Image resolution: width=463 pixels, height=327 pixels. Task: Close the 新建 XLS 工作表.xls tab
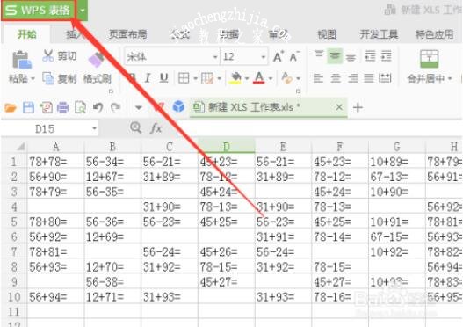pyautogui.click(x=339, y=107)
